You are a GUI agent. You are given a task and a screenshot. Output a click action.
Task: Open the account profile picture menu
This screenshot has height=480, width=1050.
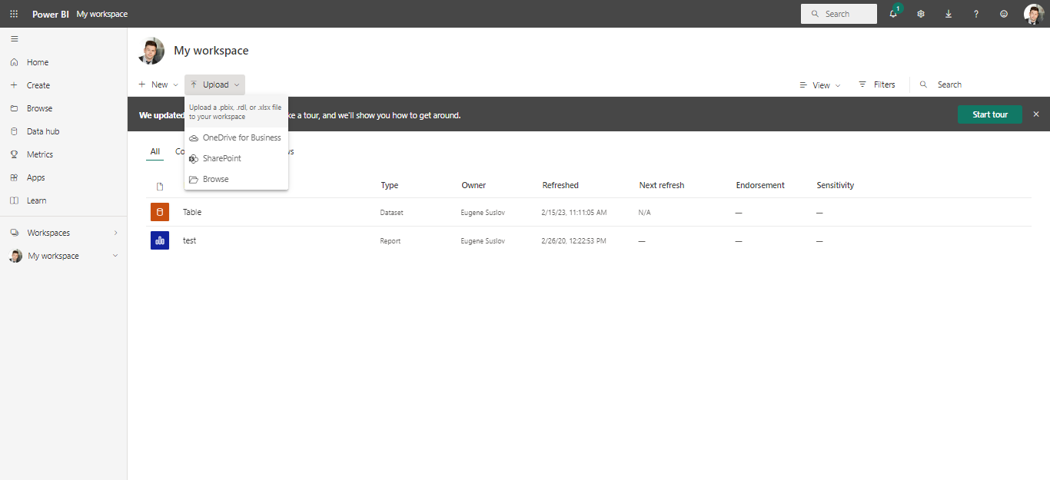click(x=1034, y=14)
